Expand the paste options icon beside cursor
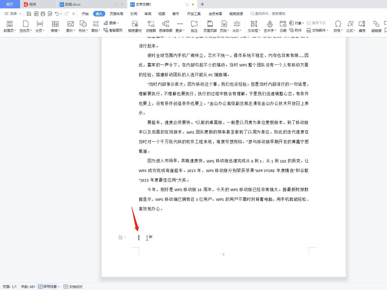Image resolution: width=387 pixels, height=290 pixels. [122, 237]
